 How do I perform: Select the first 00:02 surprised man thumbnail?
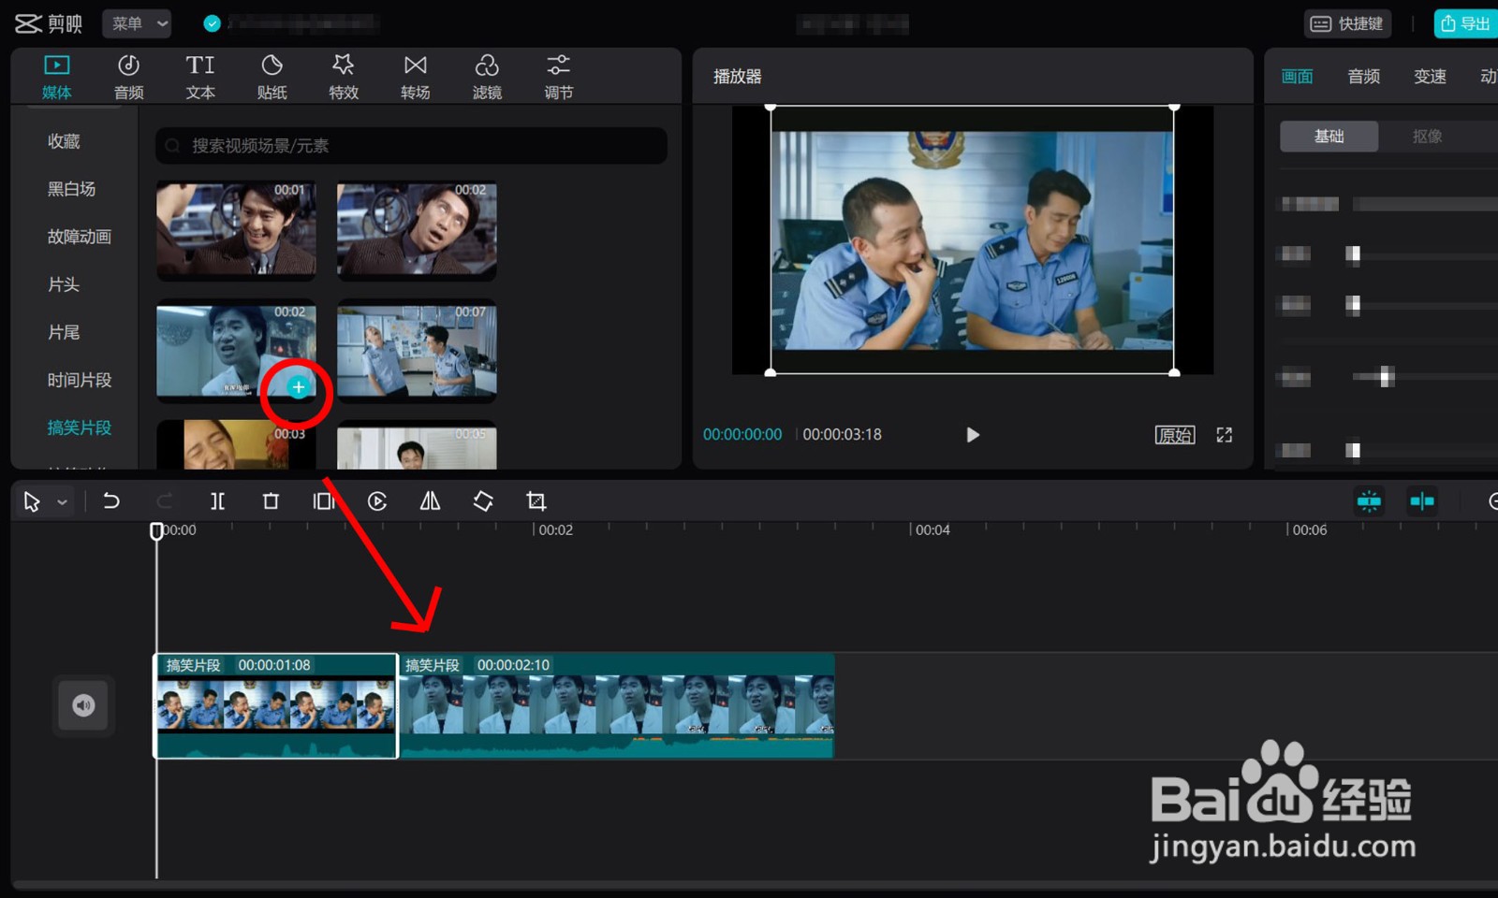(x=417, y=230)
